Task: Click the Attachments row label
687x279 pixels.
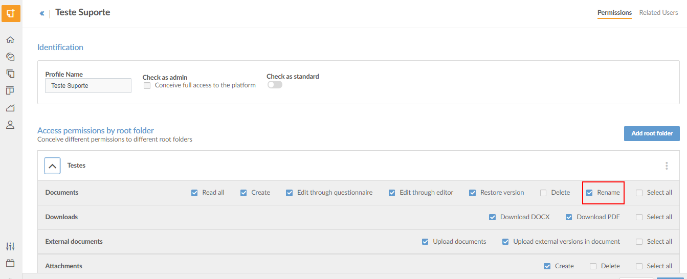Action: click(64, 266)
